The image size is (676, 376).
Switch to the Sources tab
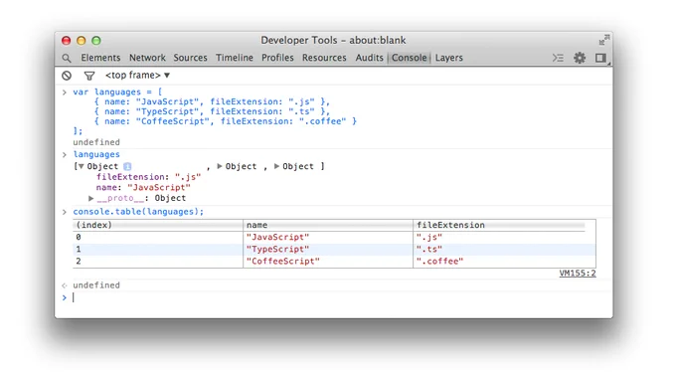190,58
